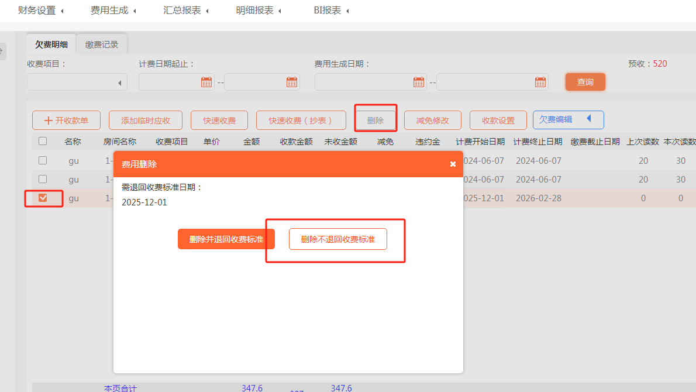Close the 费用删除 dialog

(453, 164)
